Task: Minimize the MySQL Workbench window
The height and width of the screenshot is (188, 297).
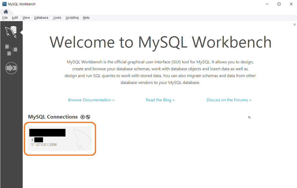Action: click(267, 4)
